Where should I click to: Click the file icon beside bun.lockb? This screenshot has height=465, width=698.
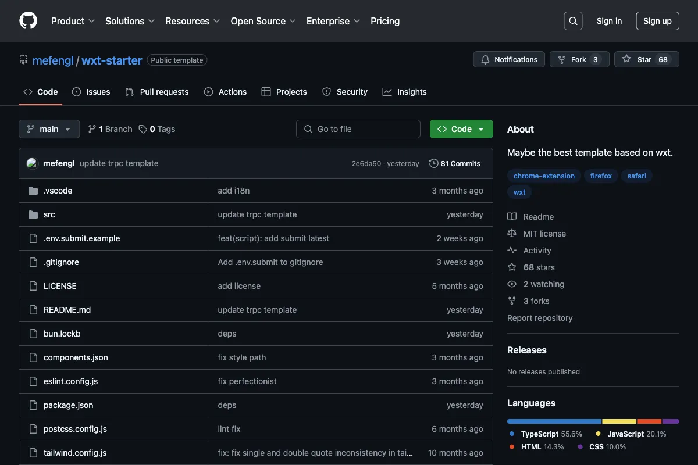coord(33,334)
